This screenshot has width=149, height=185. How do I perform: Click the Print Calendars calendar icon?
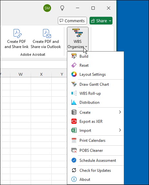pos(74,140)
